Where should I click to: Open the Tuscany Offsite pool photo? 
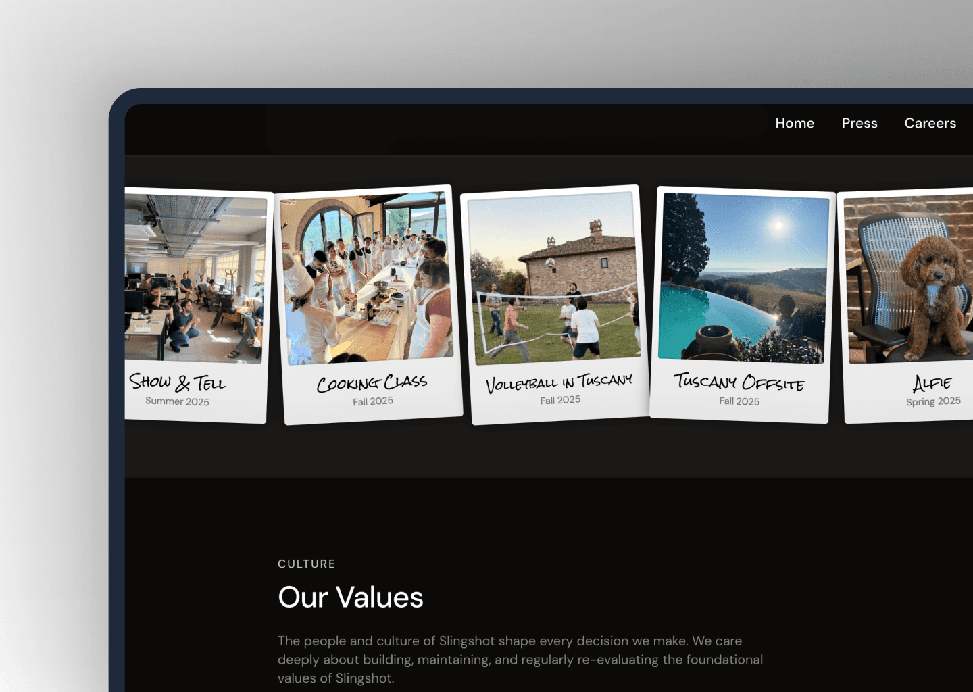pos(744,278)
